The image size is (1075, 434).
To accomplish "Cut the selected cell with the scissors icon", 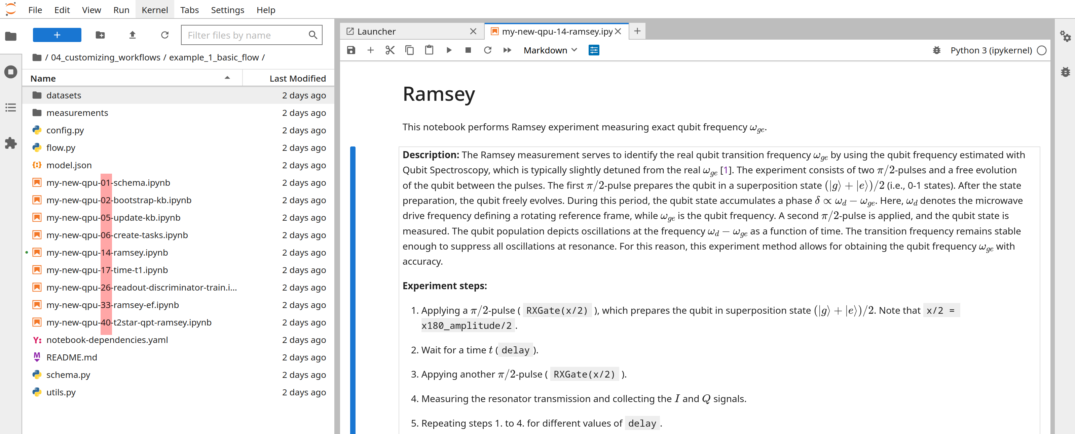I will pos(390,50).
